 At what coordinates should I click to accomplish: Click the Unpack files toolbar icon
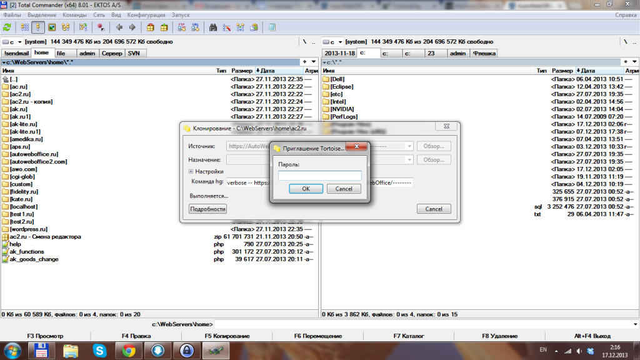pos(164,27)
